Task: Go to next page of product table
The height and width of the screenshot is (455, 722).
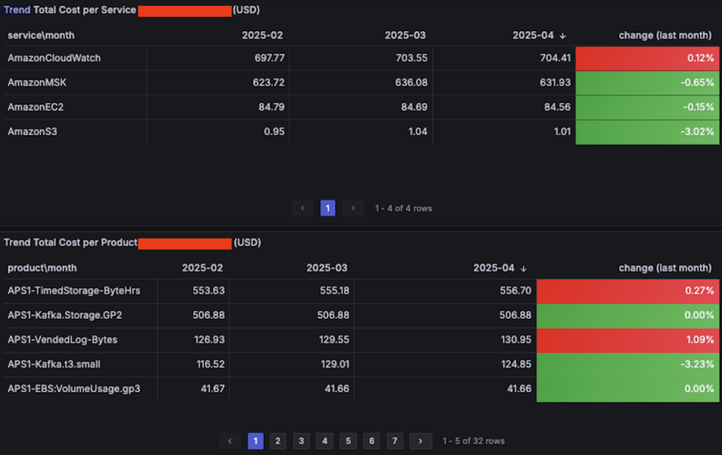Action: pyautogui.click(x=420, y=441)
